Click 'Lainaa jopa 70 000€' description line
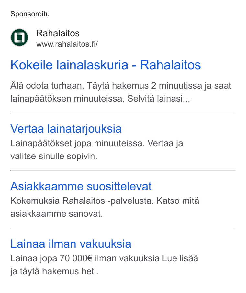Viewport: 246px width, 293px height. 104,259
